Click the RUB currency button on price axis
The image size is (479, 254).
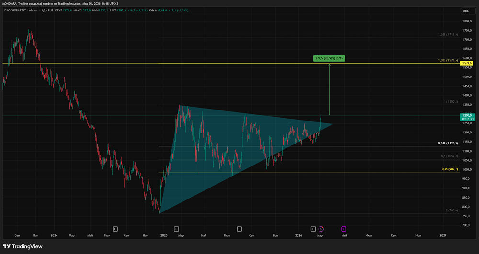click(x=466, y=11)
